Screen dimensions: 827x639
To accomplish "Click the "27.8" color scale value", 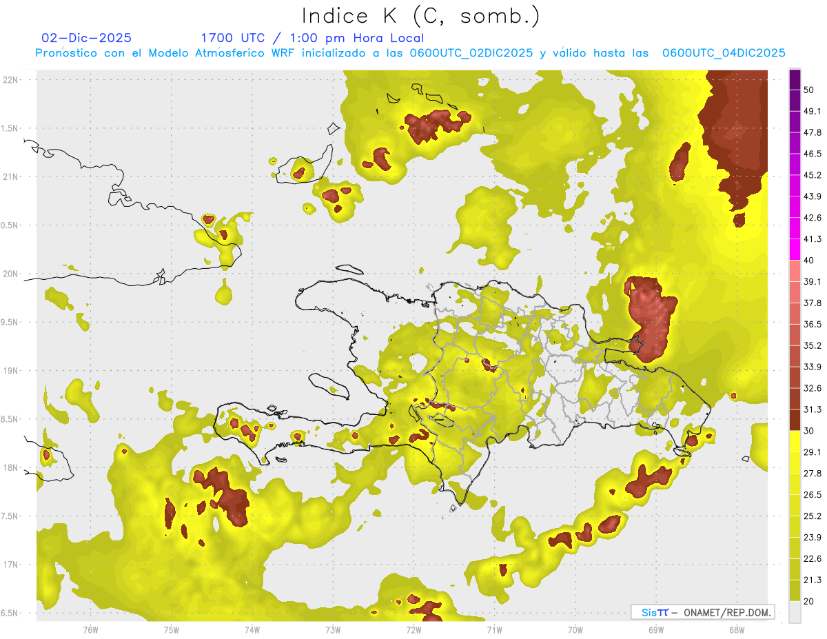I will coord(813,474).
